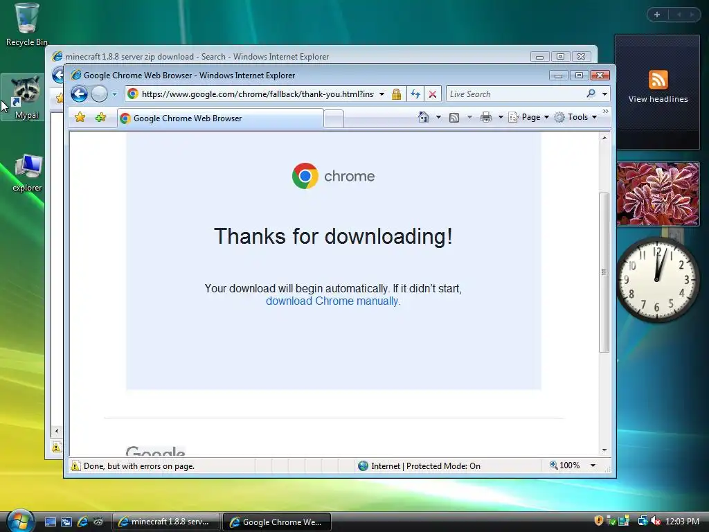Viewport: 709px width, 532px height.
Task: Click the muted volume tray icon
Action: coord(656,521)
